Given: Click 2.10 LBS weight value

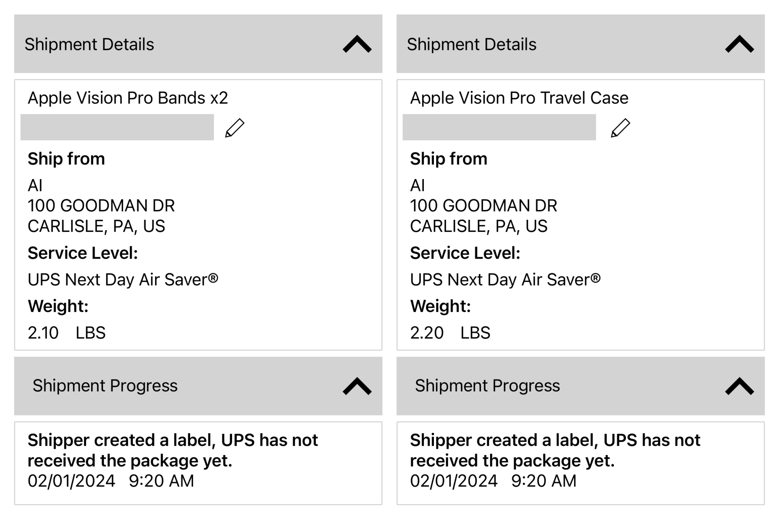Looking at the screenshot, I should pyautogui.click(x=67, y=333).
